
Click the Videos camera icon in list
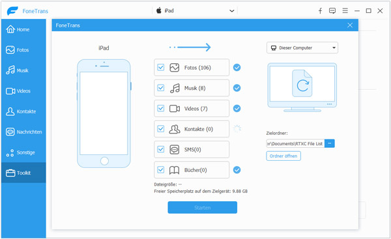pyautogui.click(x=175, y=108)
